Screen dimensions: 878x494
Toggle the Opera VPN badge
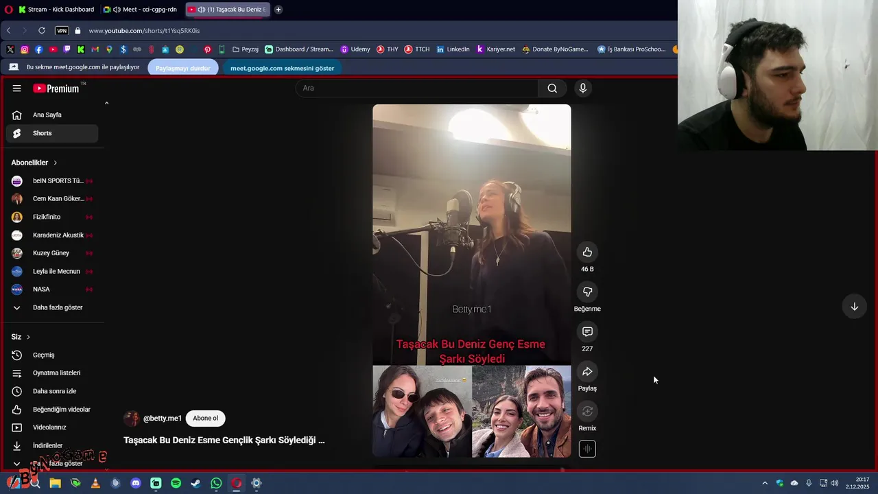[62, 30]
